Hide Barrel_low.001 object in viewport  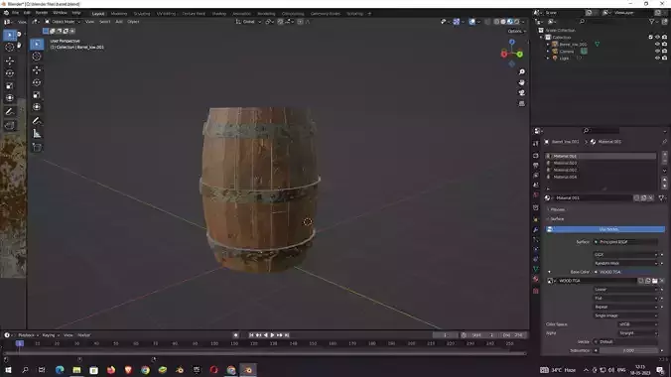pyautogui.click(x=657, y=44)
